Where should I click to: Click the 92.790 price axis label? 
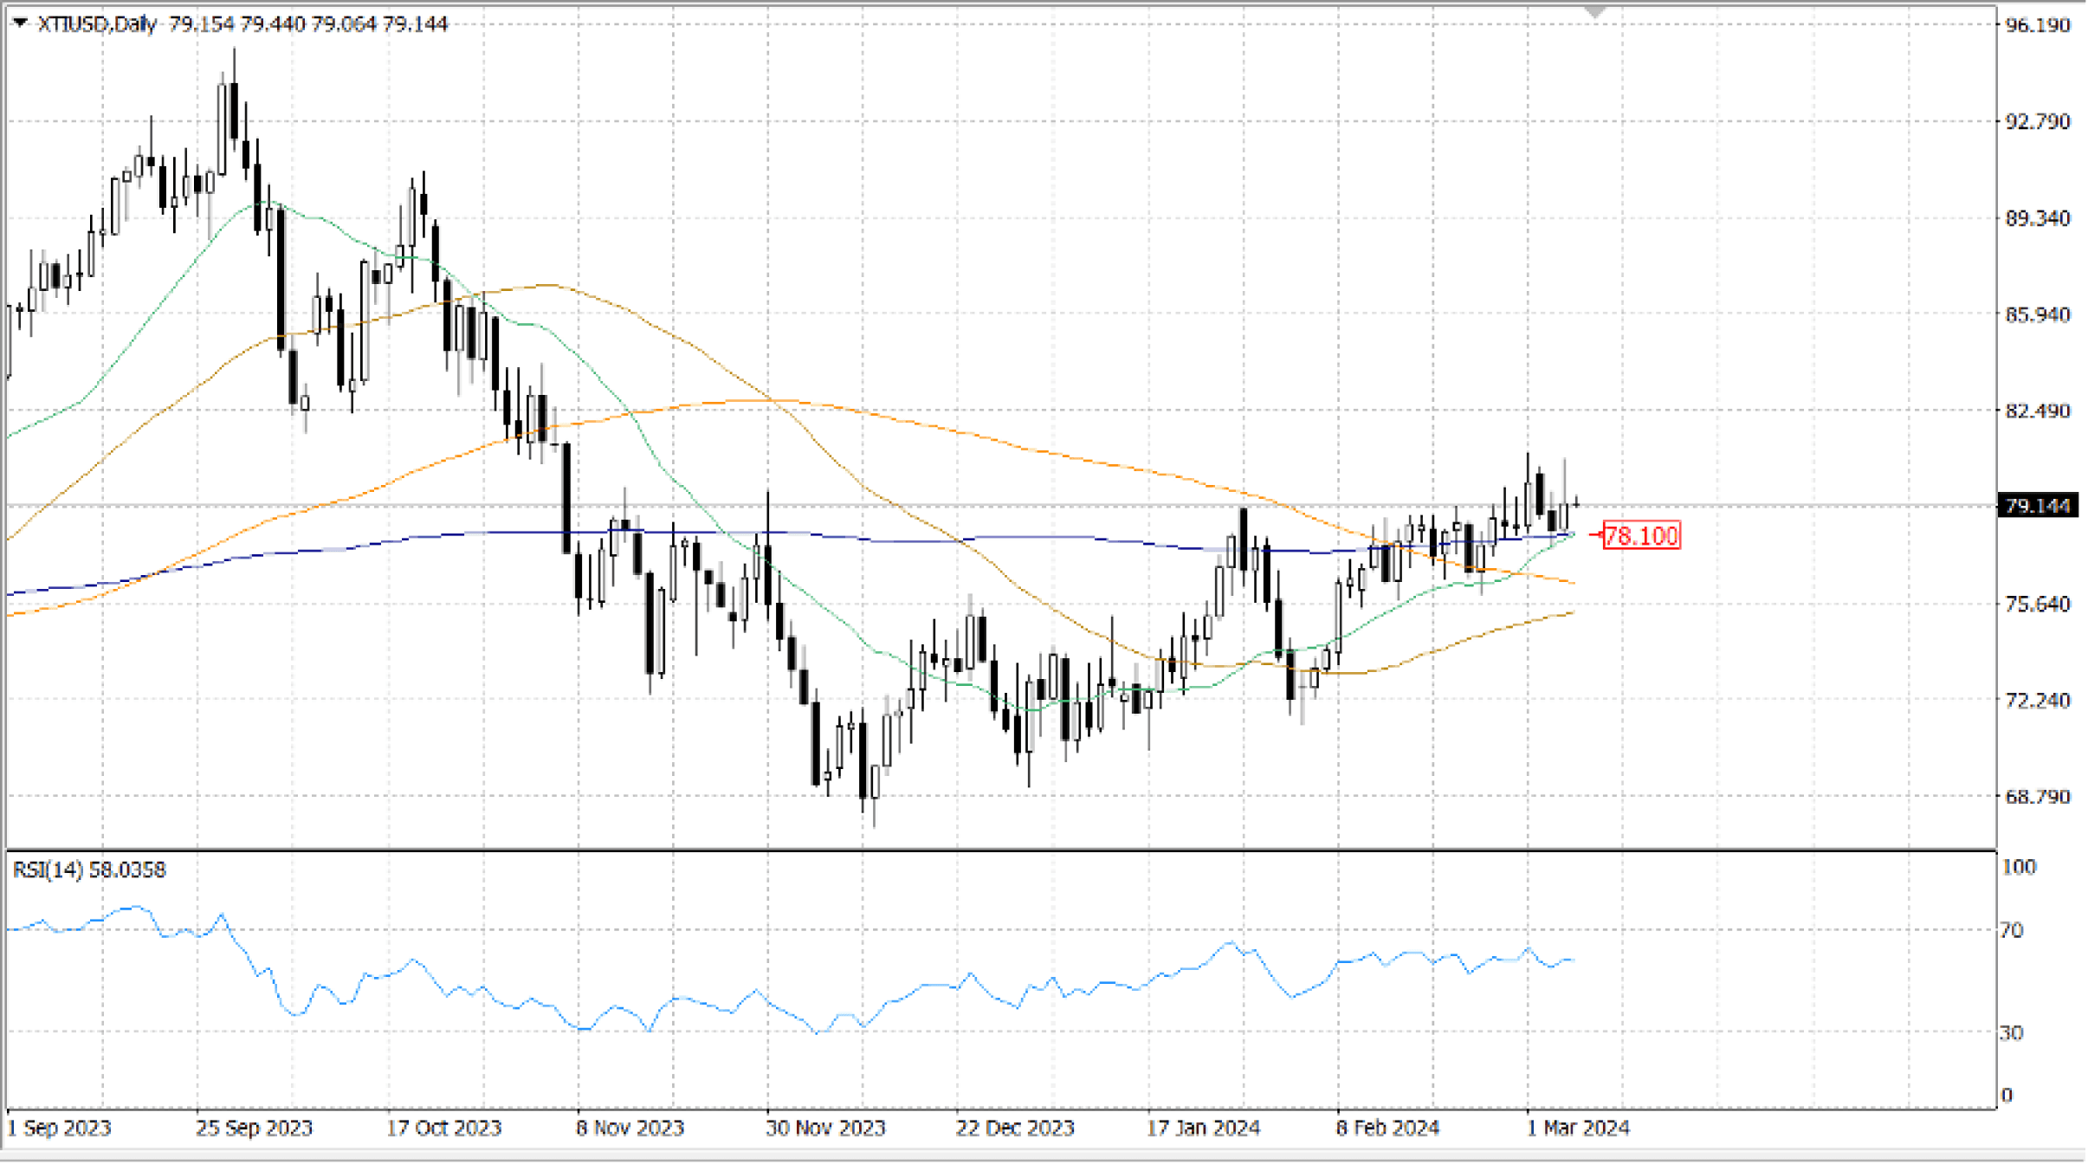click(x=2038, y=121)
